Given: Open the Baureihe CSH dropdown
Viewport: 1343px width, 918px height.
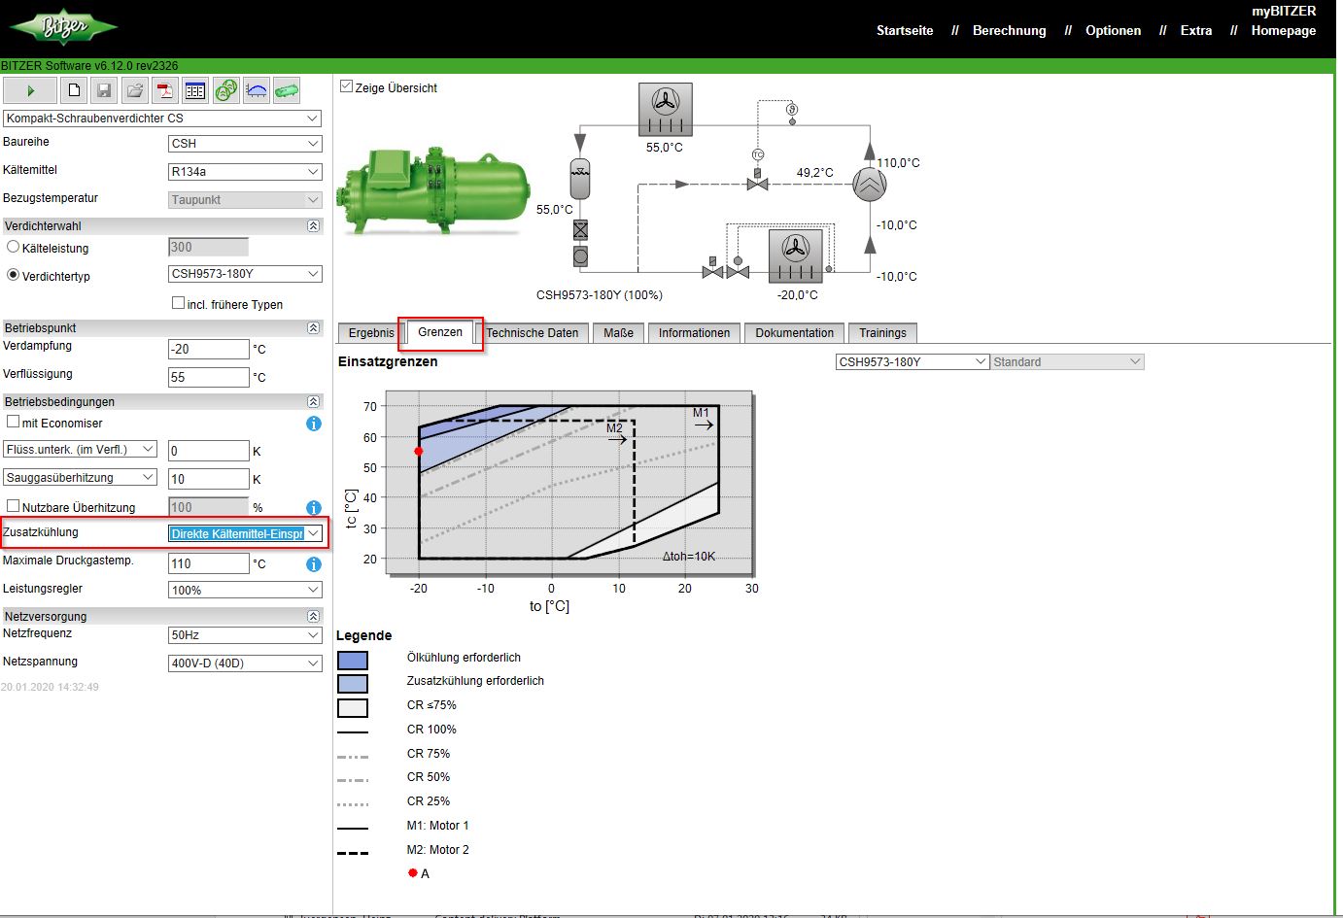Looking at the screenshot, I should click(x=245, y=144).
